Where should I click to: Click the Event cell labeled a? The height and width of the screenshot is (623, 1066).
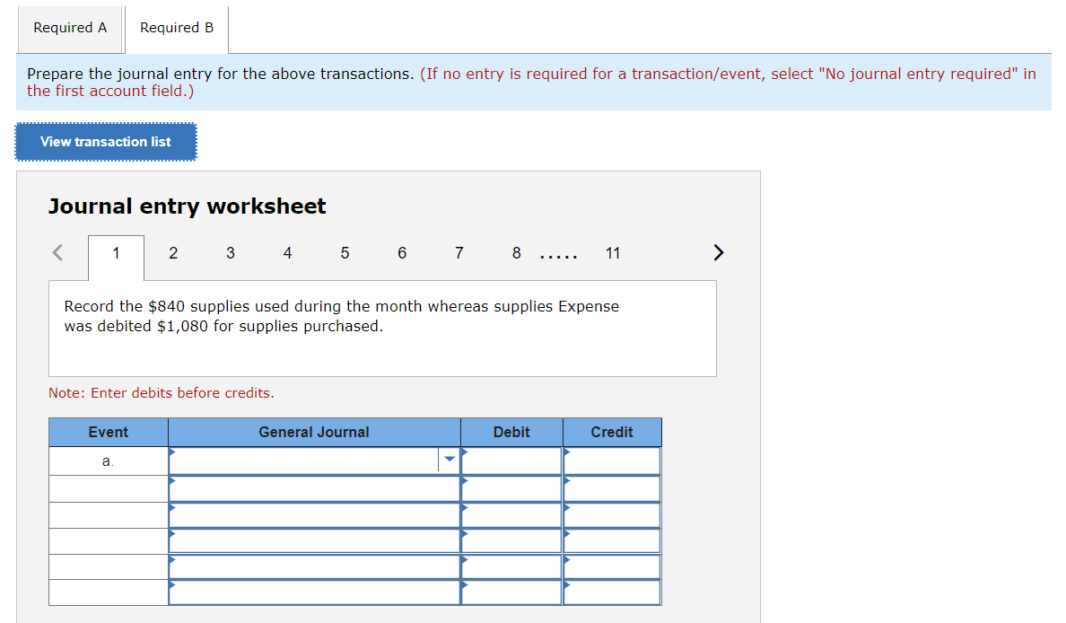click(x=108, y=459)
